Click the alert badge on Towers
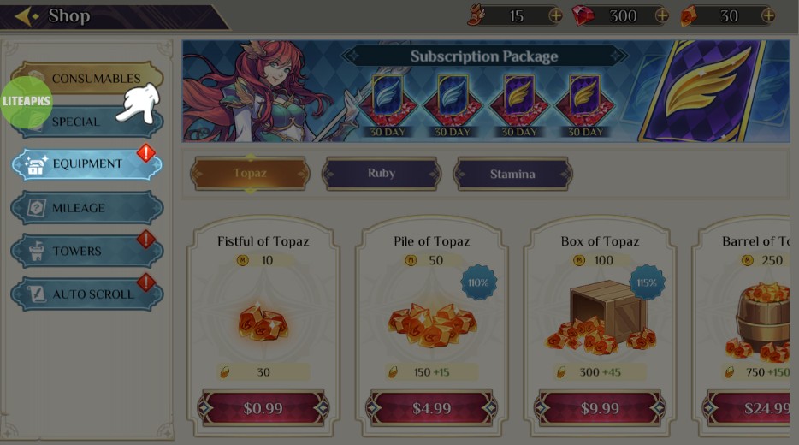This screenshot has height=445, width=799. click(x=145, y=239)
